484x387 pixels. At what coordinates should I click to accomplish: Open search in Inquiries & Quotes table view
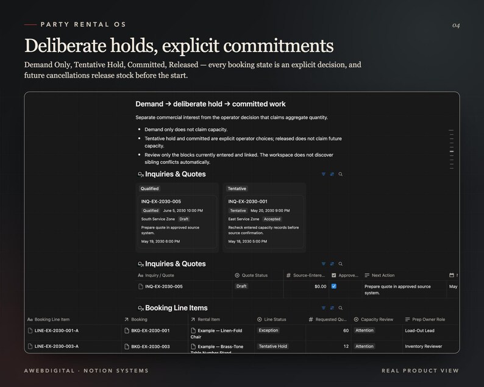(341, 264)
